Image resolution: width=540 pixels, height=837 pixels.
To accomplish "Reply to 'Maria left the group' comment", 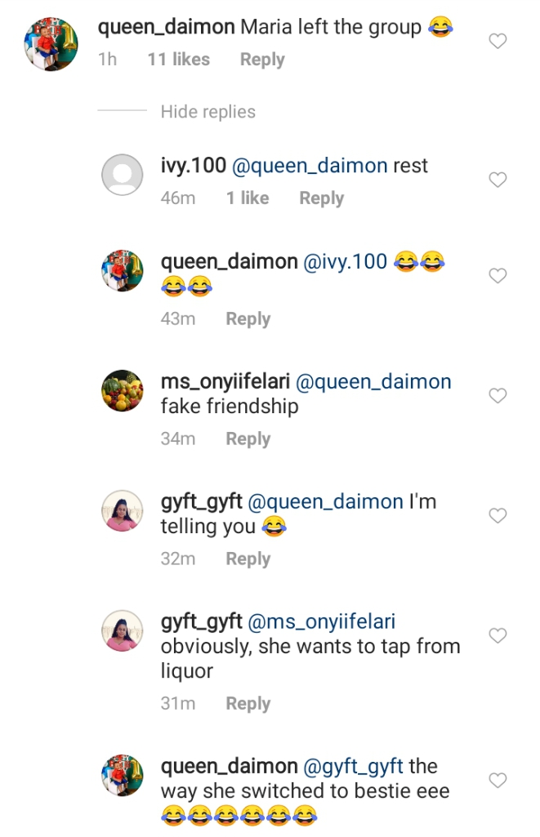I will click(x=262, y=60).
